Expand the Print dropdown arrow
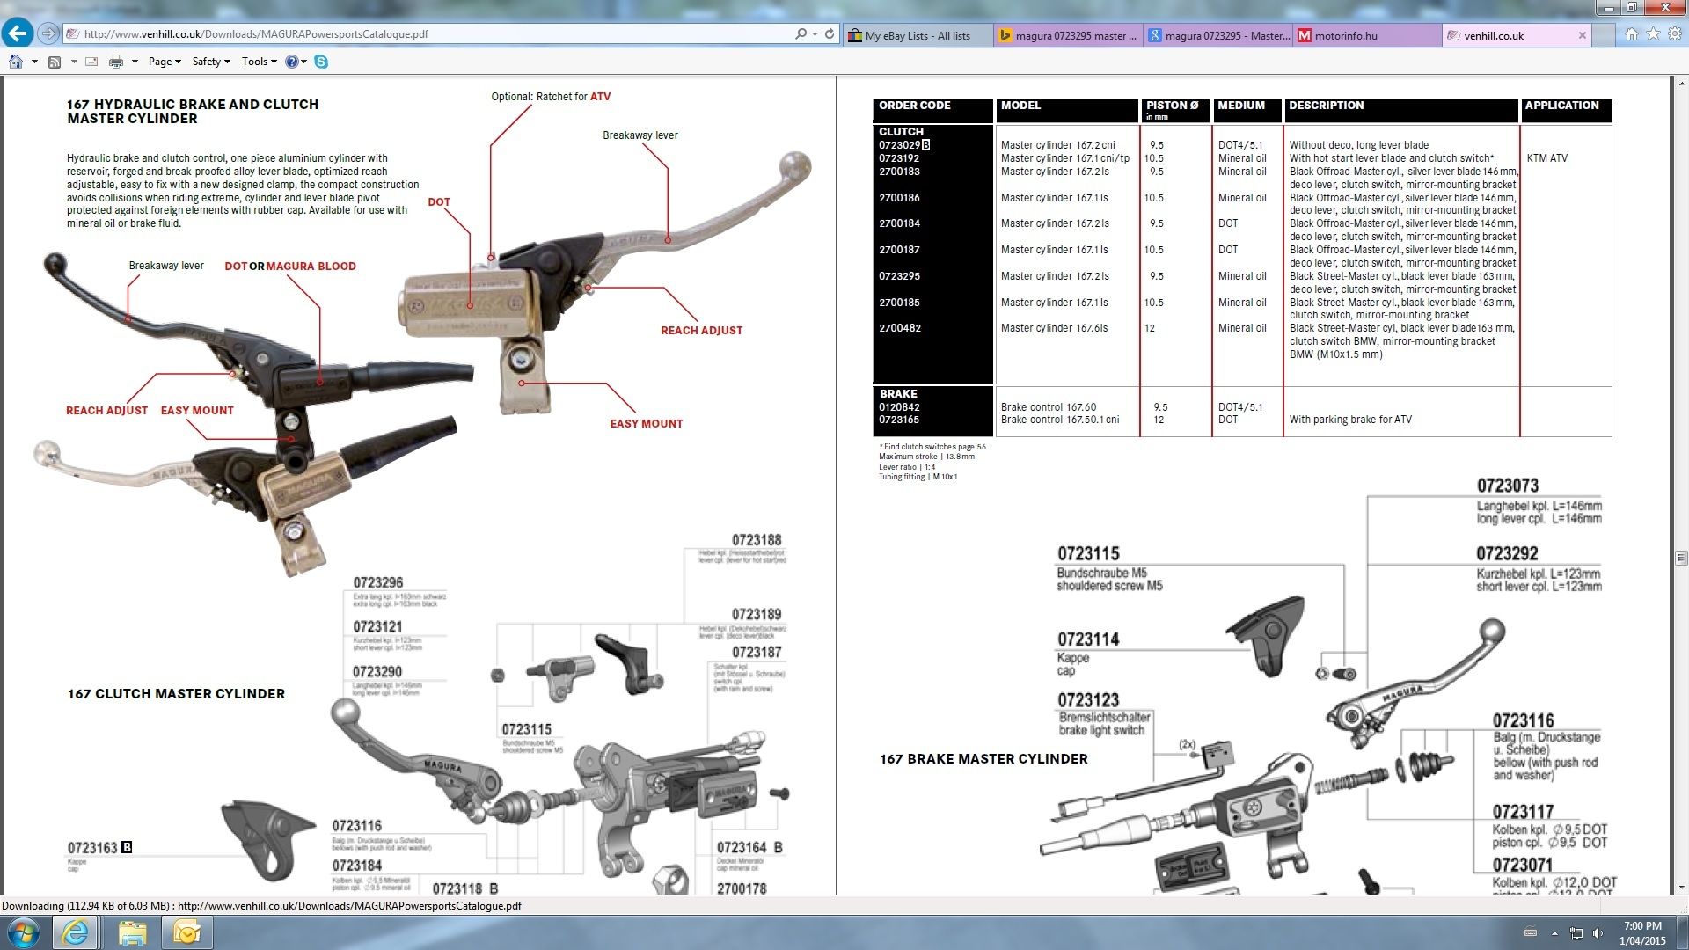This screenshot has height=950, width=1689. click(135, 62)
